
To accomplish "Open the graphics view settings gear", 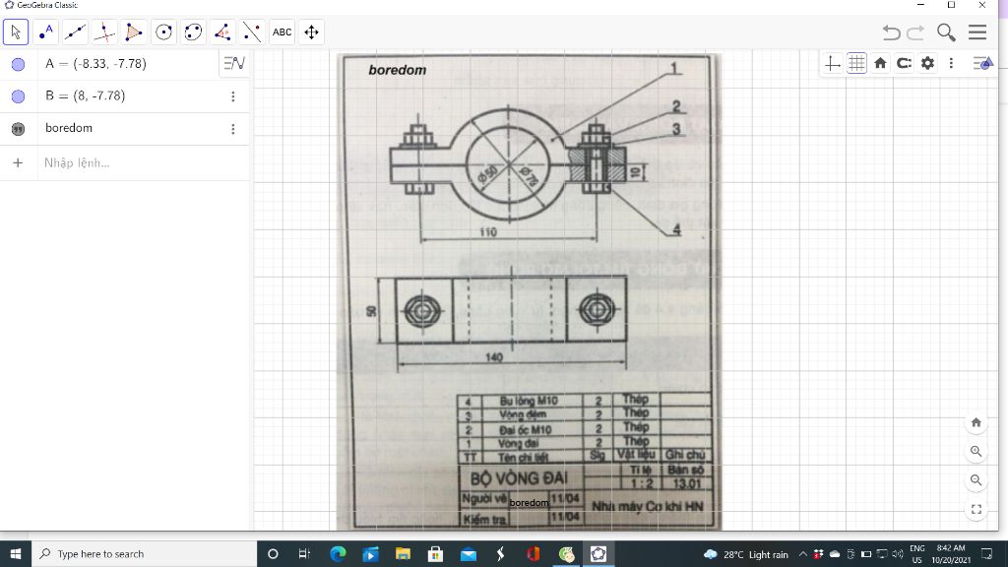I will (x=927, y=63).
